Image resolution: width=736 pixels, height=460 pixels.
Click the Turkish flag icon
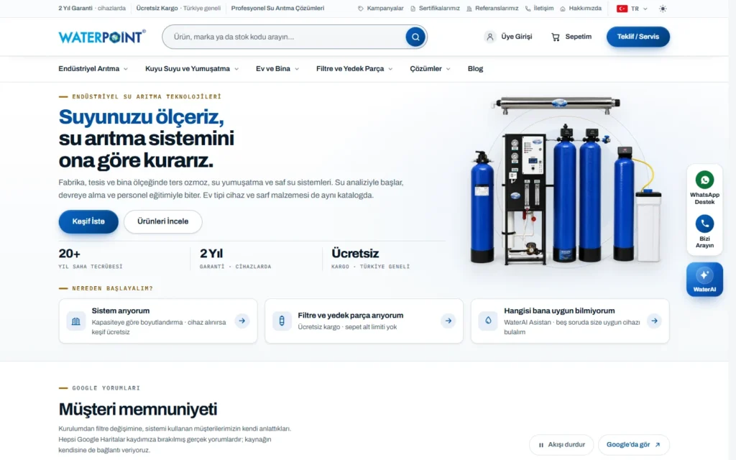coord(622,9)
